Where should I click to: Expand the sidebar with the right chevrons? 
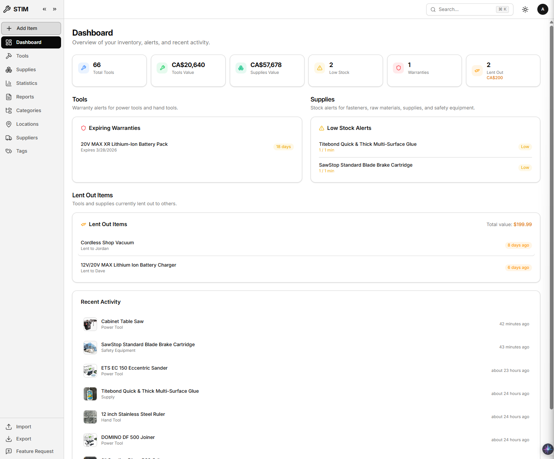[55, 9]
